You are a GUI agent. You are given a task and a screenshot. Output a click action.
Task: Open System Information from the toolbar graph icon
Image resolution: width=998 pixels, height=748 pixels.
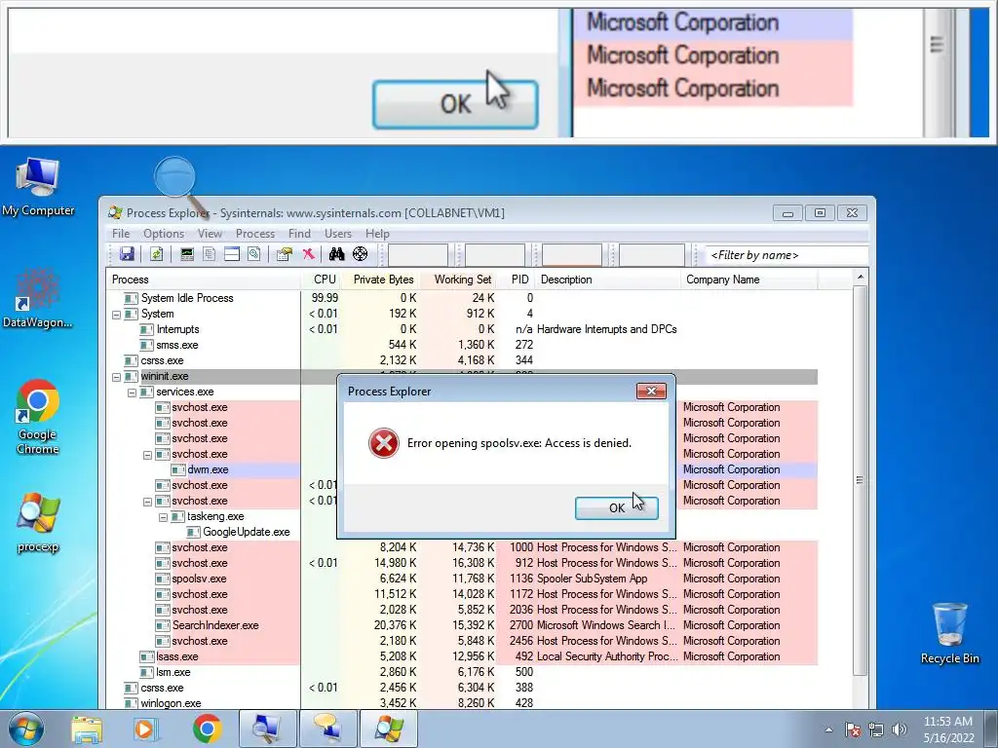[x=187, y=254]
